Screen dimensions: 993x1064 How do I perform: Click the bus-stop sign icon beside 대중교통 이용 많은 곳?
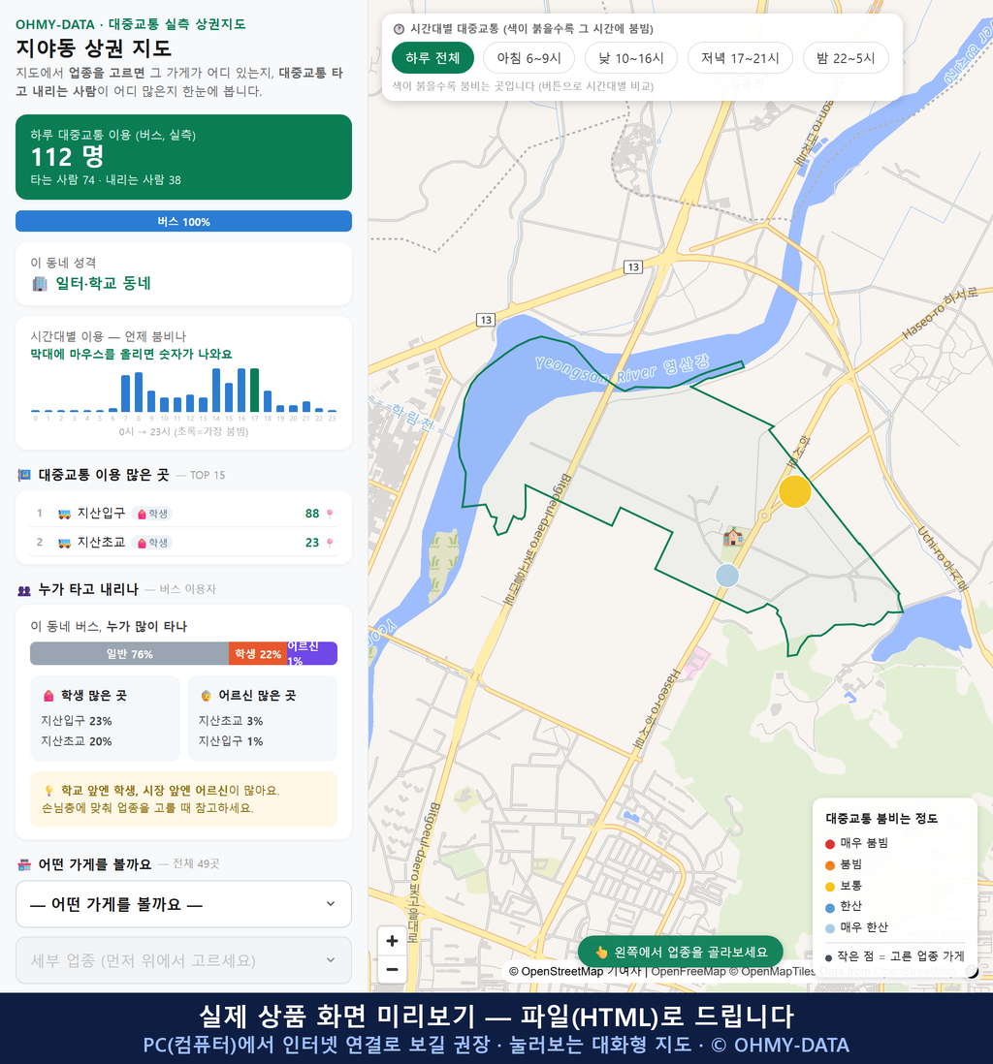pos(24,475)
